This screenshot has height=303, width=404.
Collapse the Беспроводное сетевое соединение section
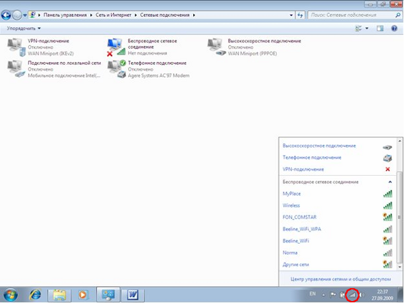389,182
